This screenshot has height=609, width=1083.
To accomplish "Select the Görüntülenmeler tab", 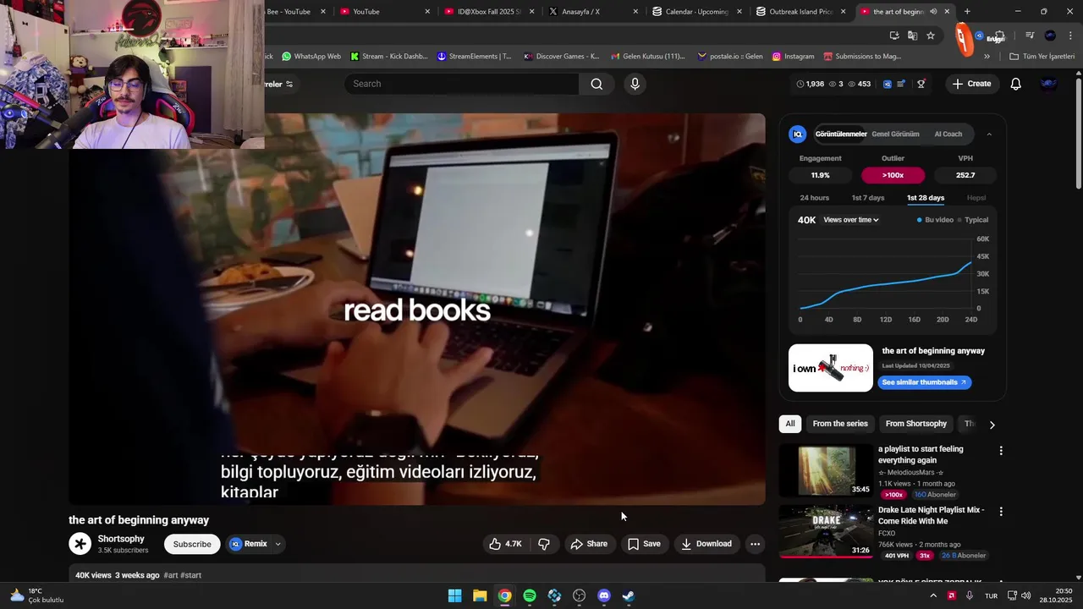I will point(841,134).
